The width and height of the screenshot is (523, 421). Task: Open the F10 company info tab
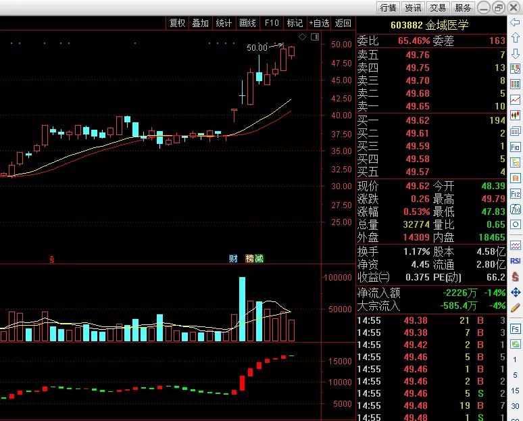[272, 23]
